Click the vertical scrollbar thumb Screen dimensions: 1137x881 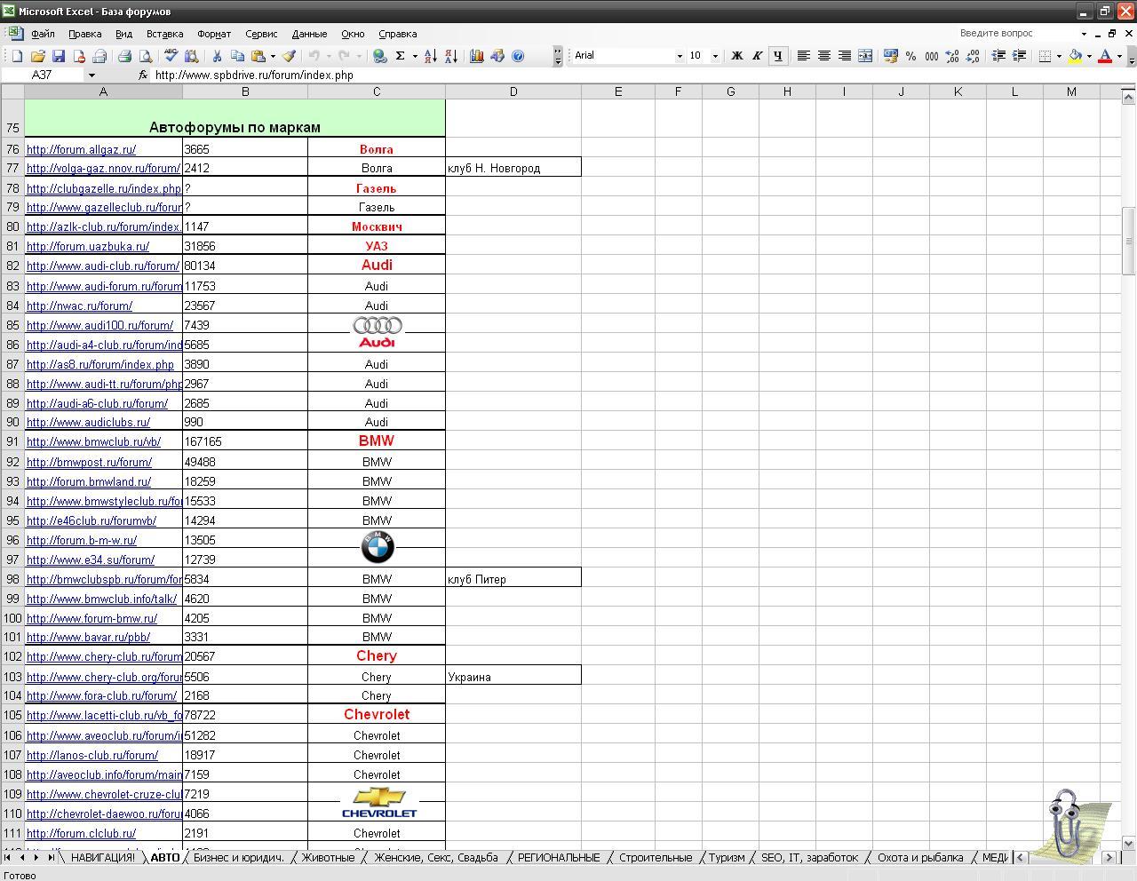point(1129,241)
